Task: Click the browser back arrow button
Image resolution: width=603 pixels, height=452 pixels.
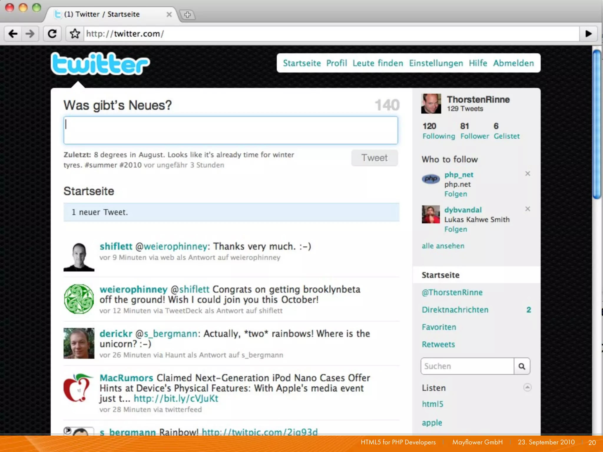Action: 13,34
